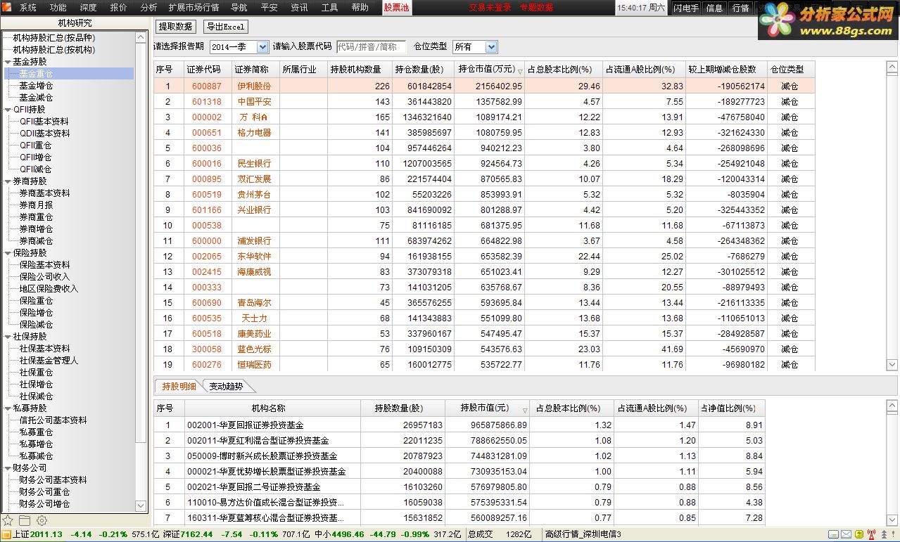900x542 pixels.
Task: Open the folder icon below the tree
Action: (25, 520)
